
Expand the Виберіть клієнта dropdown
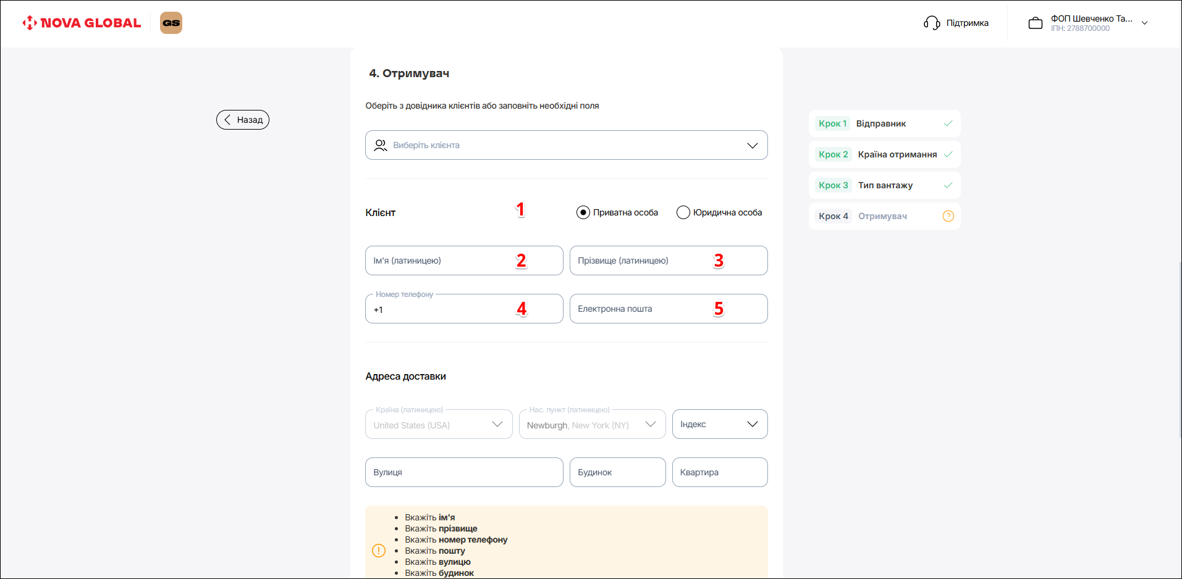752,145
